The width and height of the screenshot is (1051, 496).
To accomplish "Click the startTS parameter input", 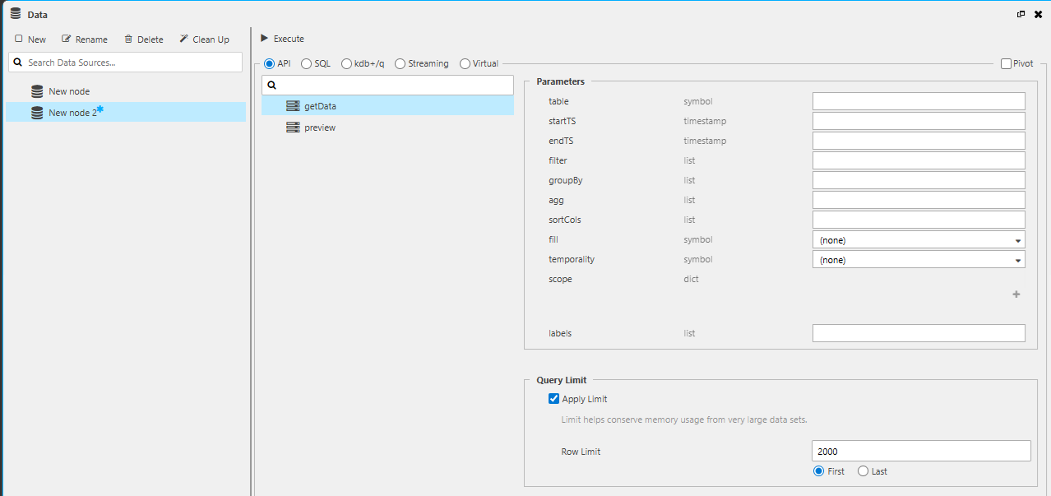I will (x=919, y=121).
